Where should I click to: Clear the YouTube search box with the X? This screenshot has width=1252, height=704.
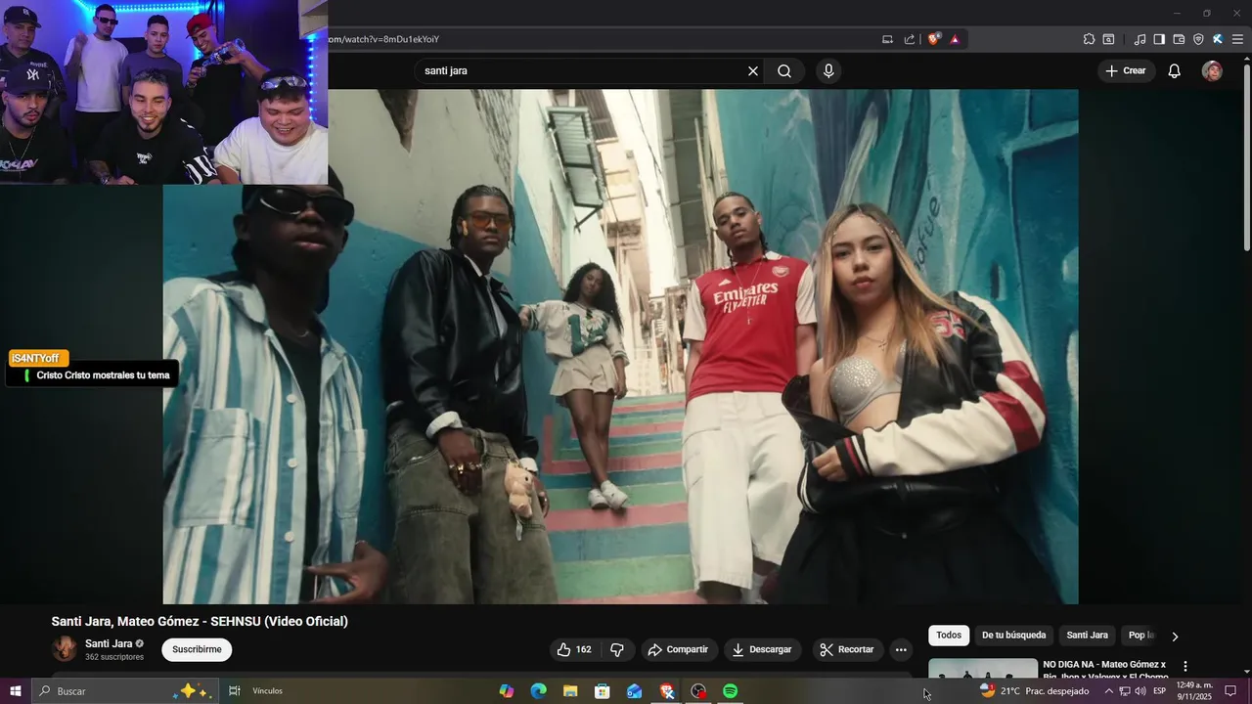click(x=753, y=71)
